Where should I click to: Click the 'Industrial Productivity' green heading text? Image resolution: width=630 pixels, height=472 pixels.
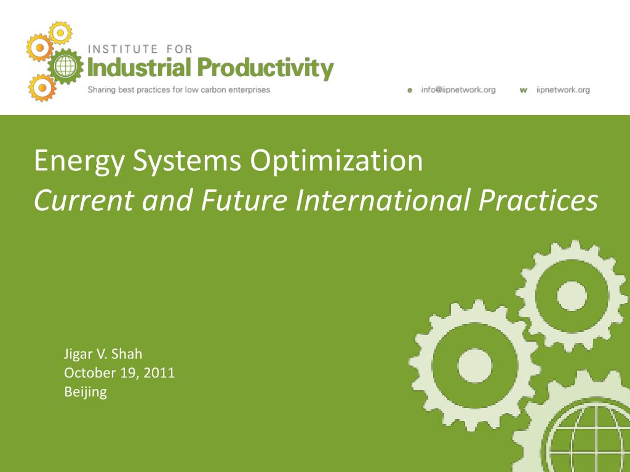[210, 68]
